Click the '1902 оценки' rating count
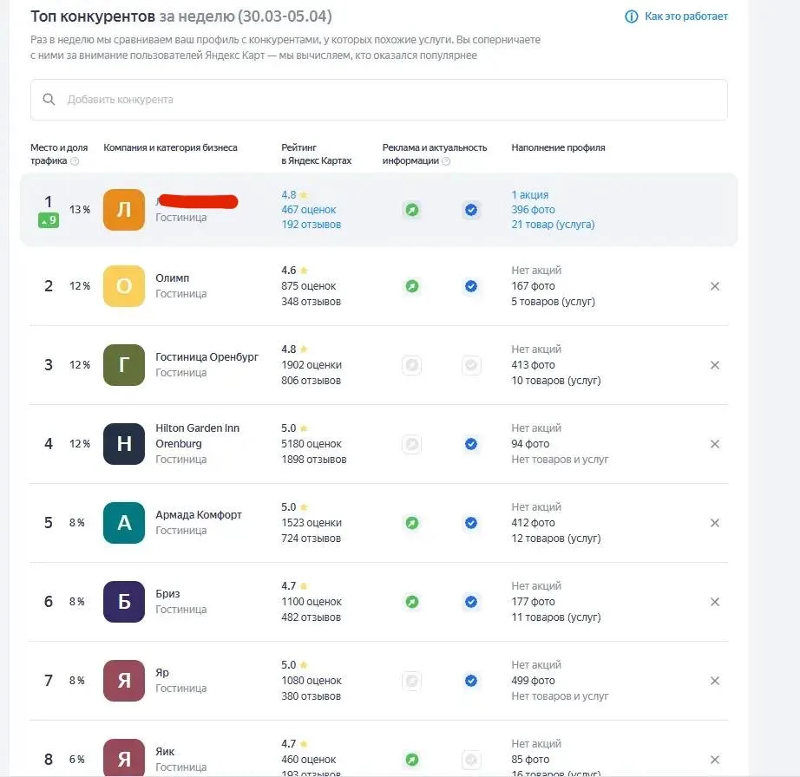The image size is (800, 777). coord(311,365)
